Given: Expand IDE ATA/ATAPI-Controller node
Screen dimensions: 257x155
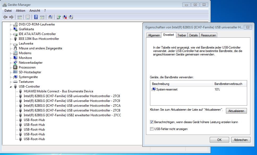Looking at the screenshot, I should (11, 34).
